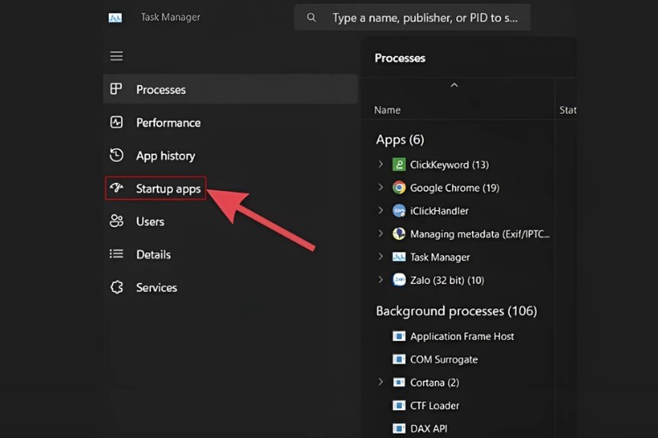Click the Google Chrome app icon

pos(399,187)
